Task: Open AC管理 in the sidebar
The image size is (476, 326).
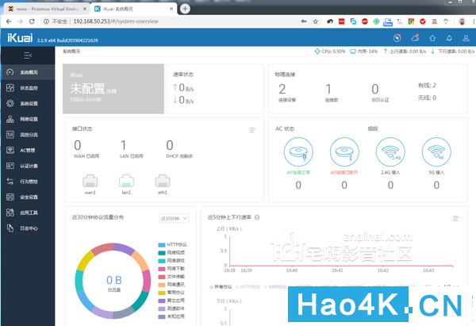Action: [x=28, y=150]
